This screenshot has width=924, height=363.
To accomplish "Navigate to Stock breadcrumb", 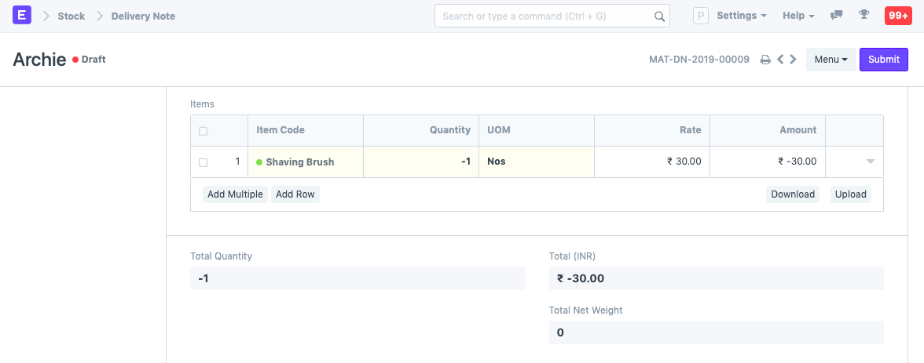I will point(71,16).
